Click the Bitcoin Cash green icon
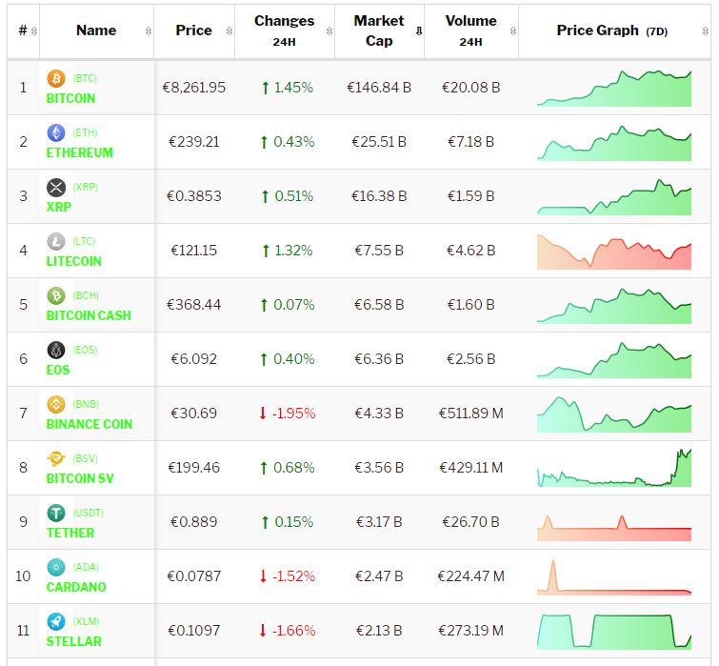The height and width of the screenshot is (666, 719). pyautogui.click(x=55, y=296)
